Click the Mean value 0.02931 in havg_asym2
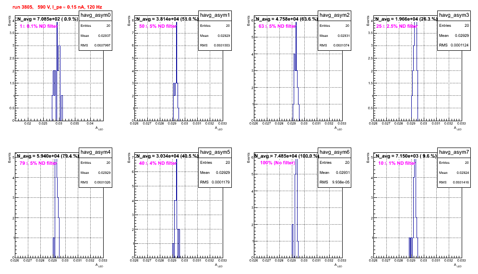Screen dimensions: 478x274 (x=343, y=35)
